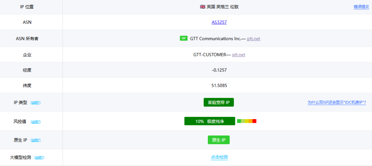Open 说明 help beside 风控值
Screen dimensions: 372x166
[x=36, y=122]
